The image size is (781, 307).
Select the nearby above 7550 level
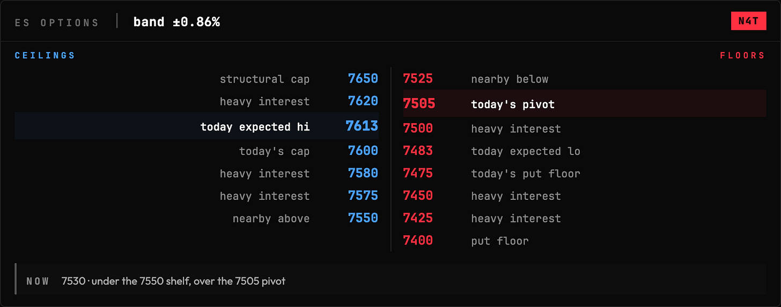pos(196,219)
